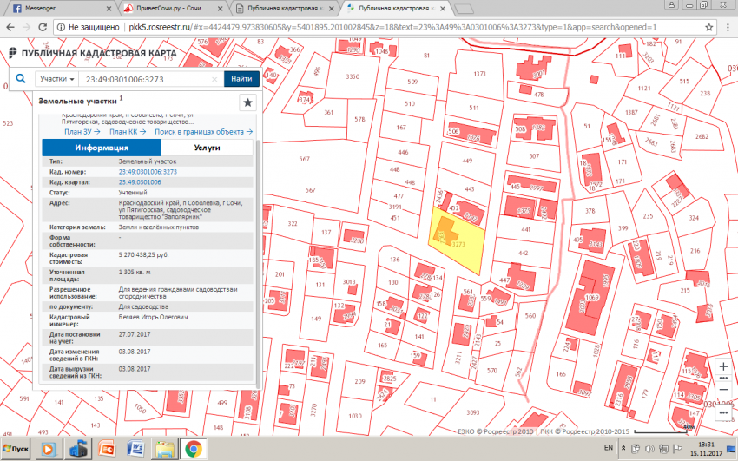
Task: Switch to the Услуги tab
Action: (207, 148)
